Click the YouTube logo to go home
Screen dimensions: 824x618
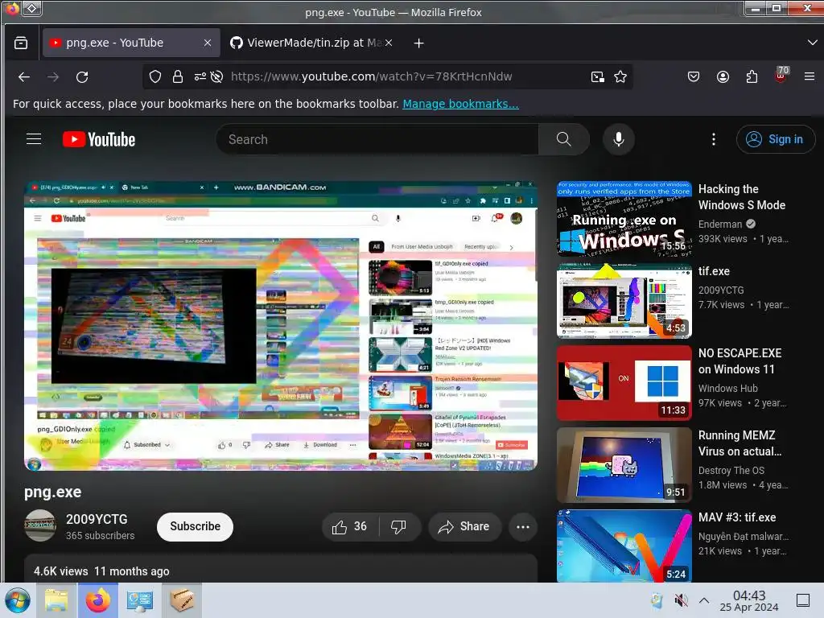pos(99,139)
